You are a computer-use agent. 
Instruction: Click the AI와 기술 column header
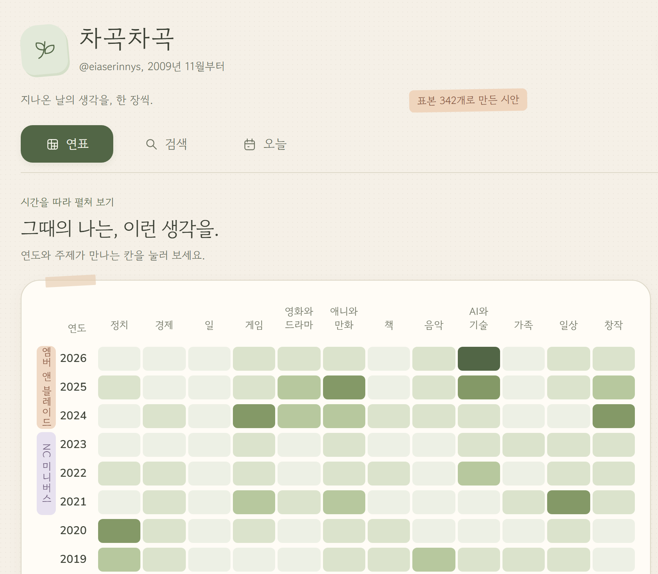pos(479,318)
